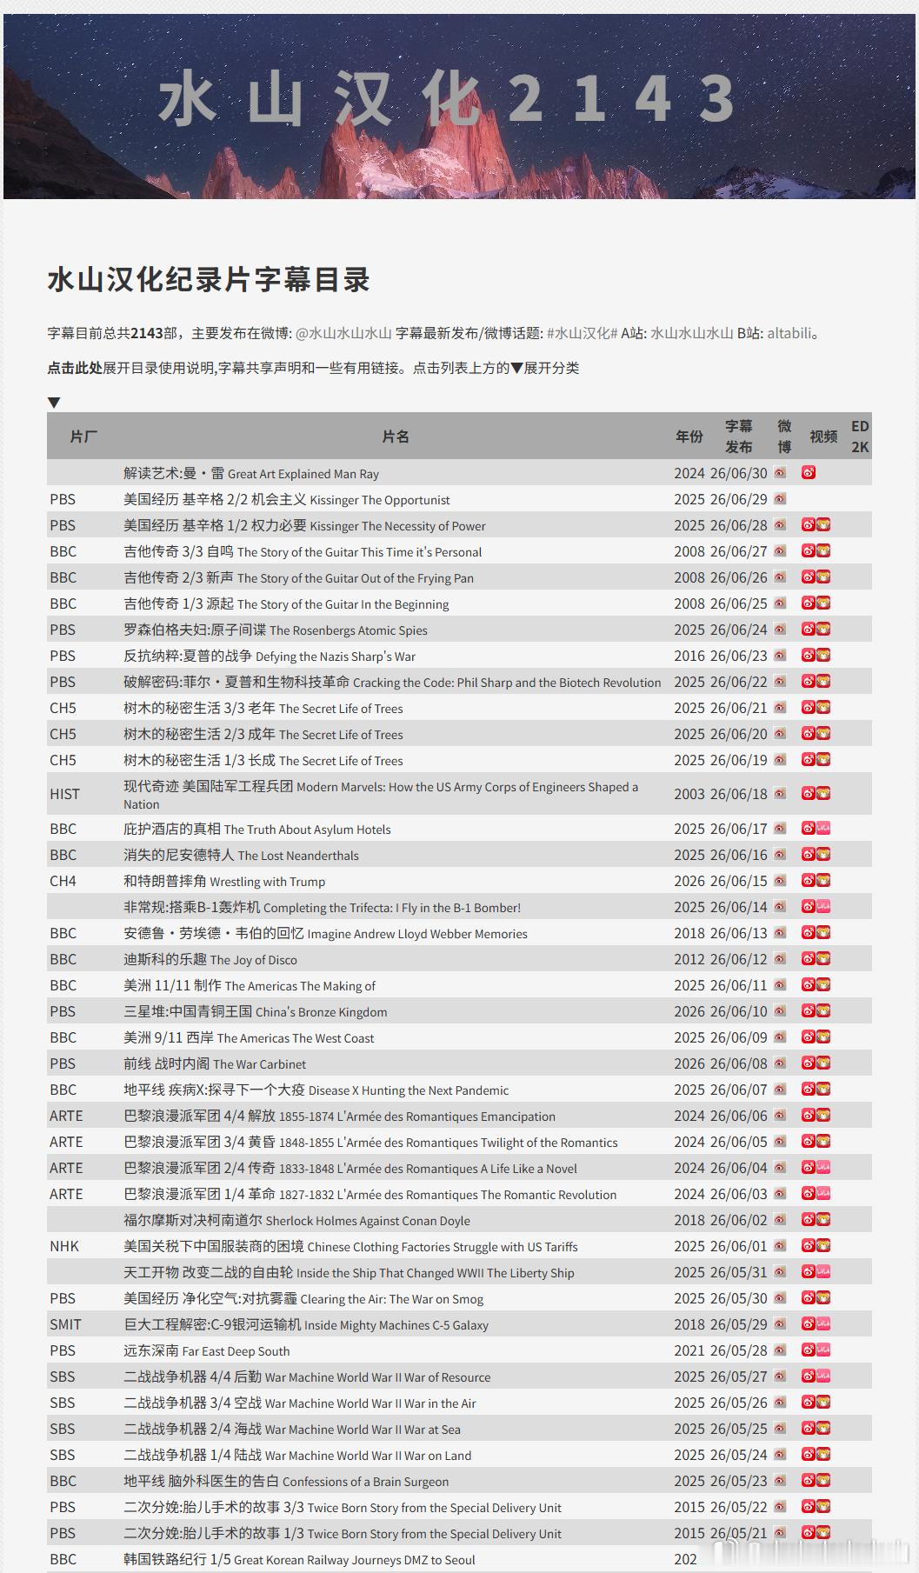
Task: Open red Weibo video icon for Man Ray row
Action: pyautogui.click(x=809, y=473)
